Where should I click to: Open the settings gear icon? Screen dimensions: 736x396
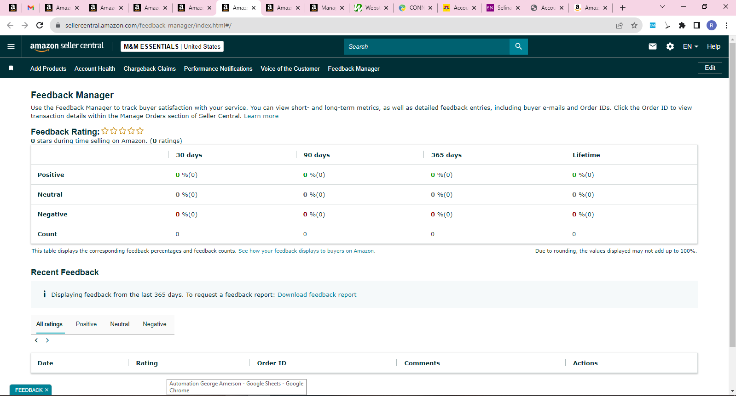670,46
